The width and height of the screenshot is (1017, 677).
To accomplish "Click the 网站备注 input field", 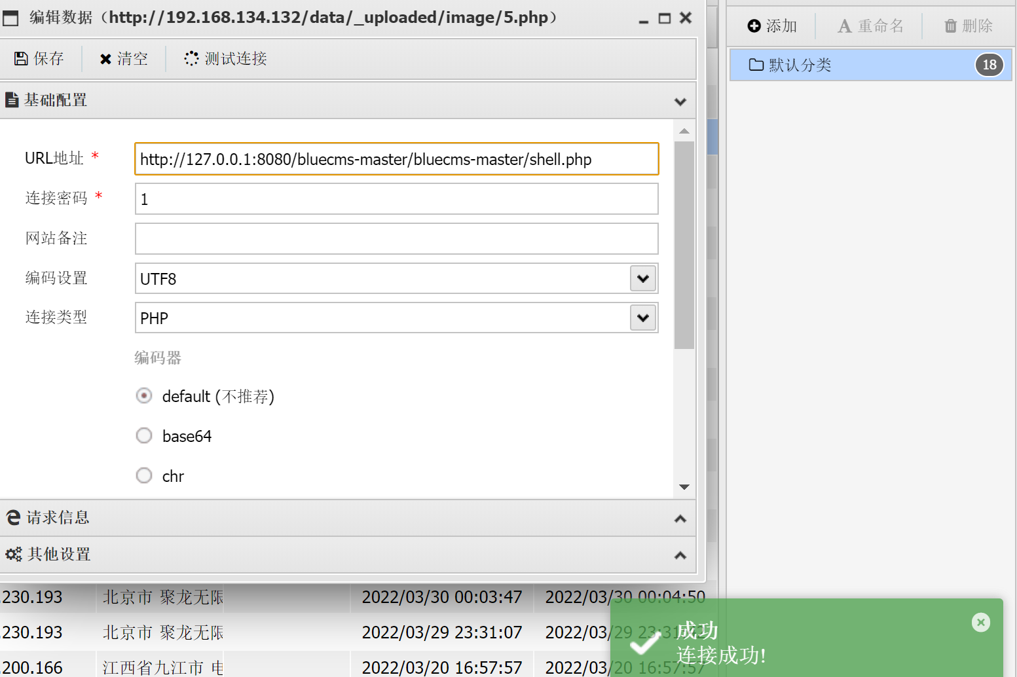I will (396, 239).
